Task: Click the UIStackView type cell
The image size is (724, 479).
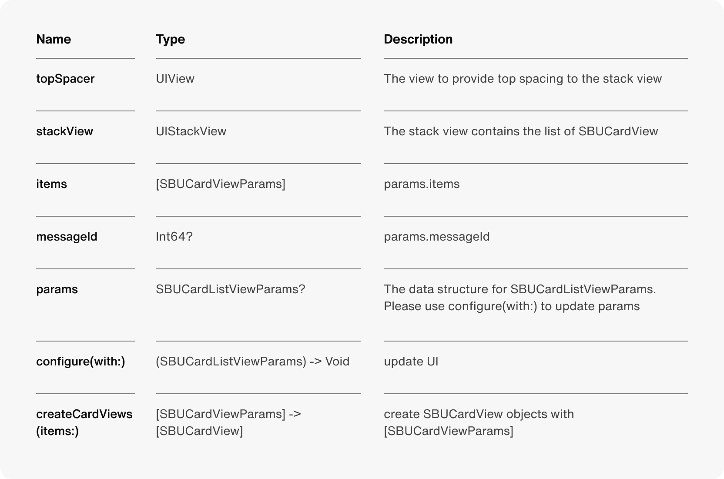Action: pos(191,131)
